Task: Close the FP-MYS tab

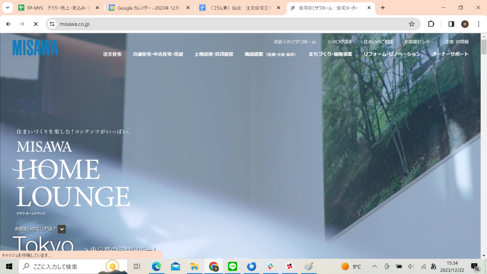Action: tap(97, 8)
